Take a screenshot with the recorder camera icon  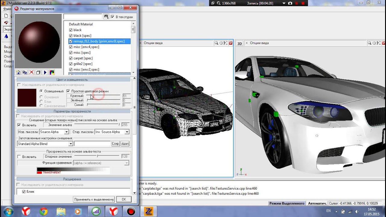[290, 3]
